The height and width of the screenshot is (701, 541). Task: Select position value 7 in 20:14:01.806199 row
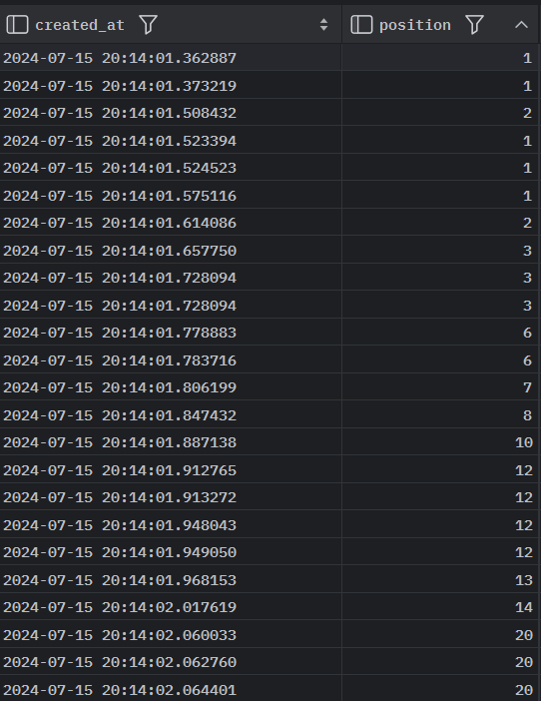pos(440,387)
